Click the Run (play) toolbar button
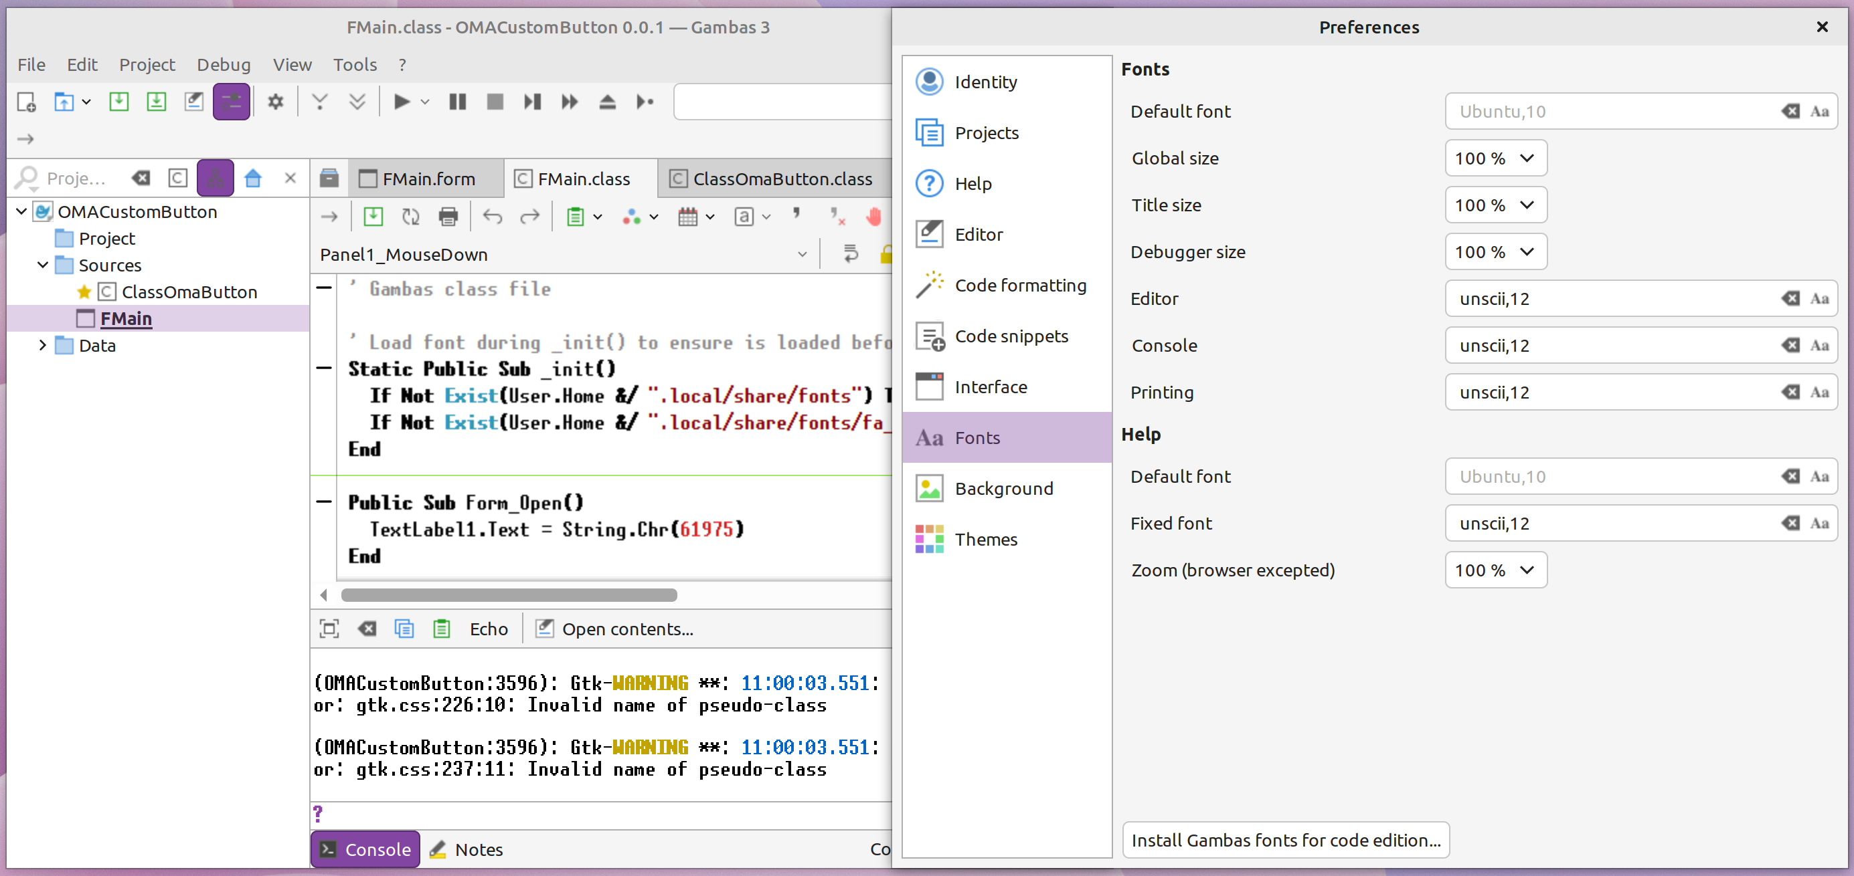Screen dimensions: 1854x876 [402, 102]
